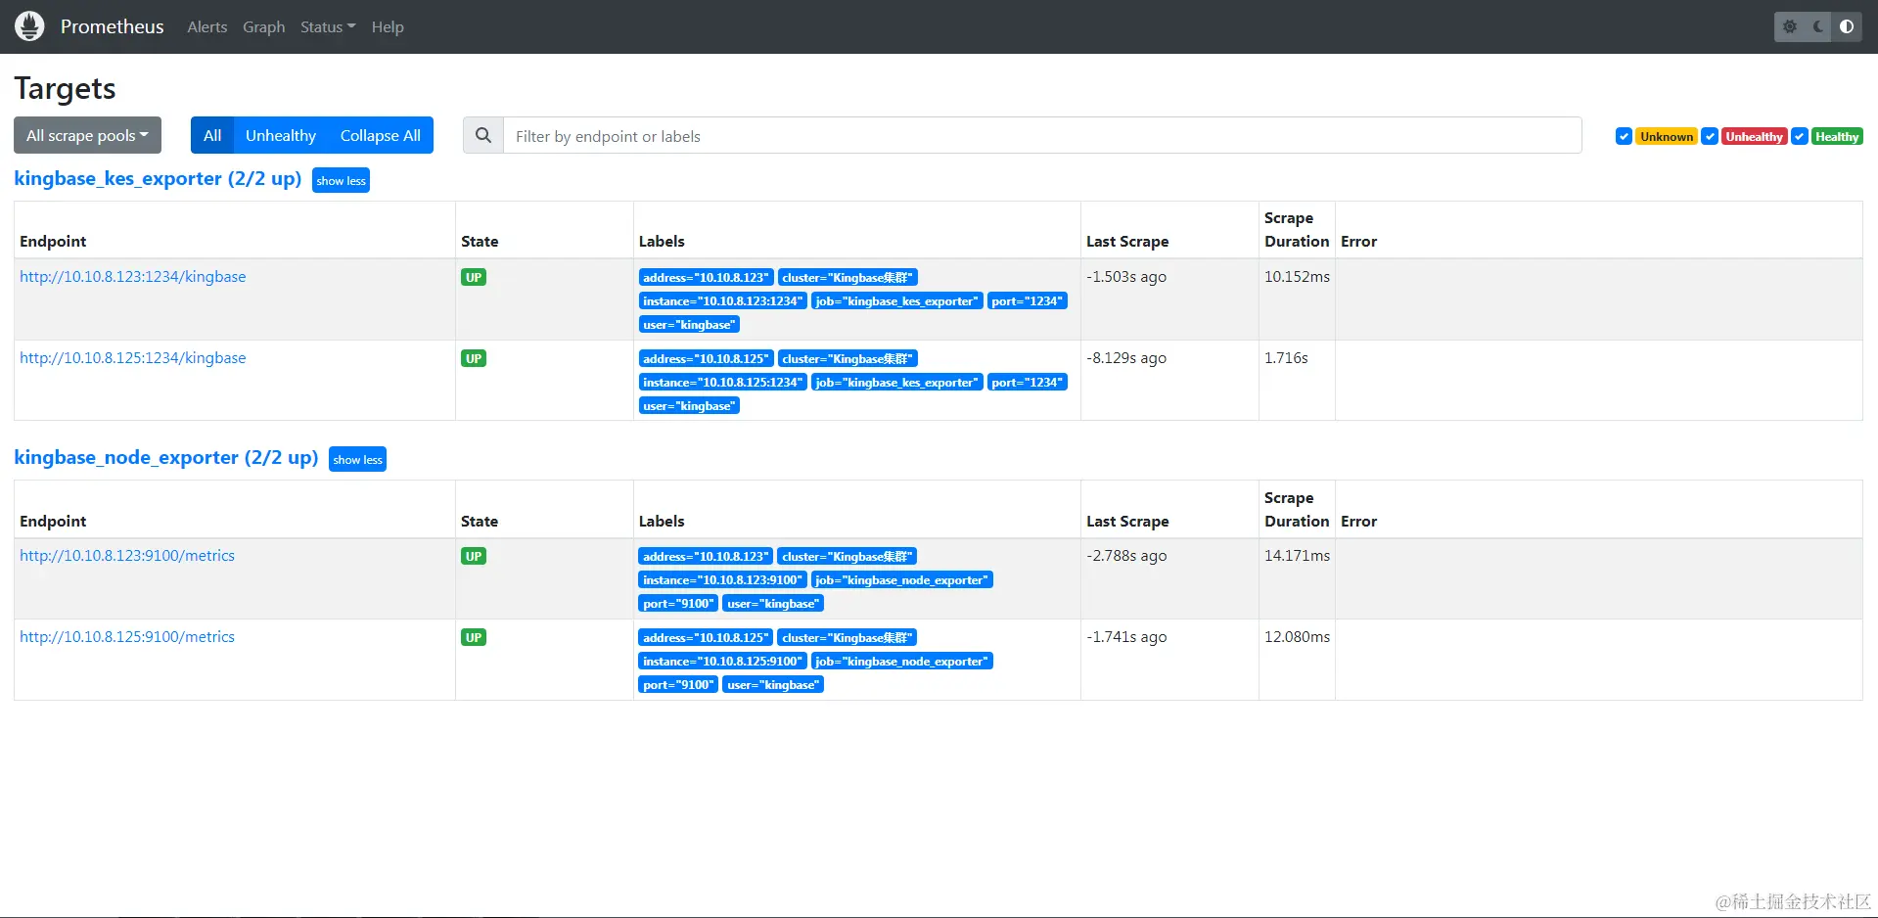Click the job="kingbase_kes_exporter" label badge in first row
This screenshot has height=918, width=1878.
(896, 301)
